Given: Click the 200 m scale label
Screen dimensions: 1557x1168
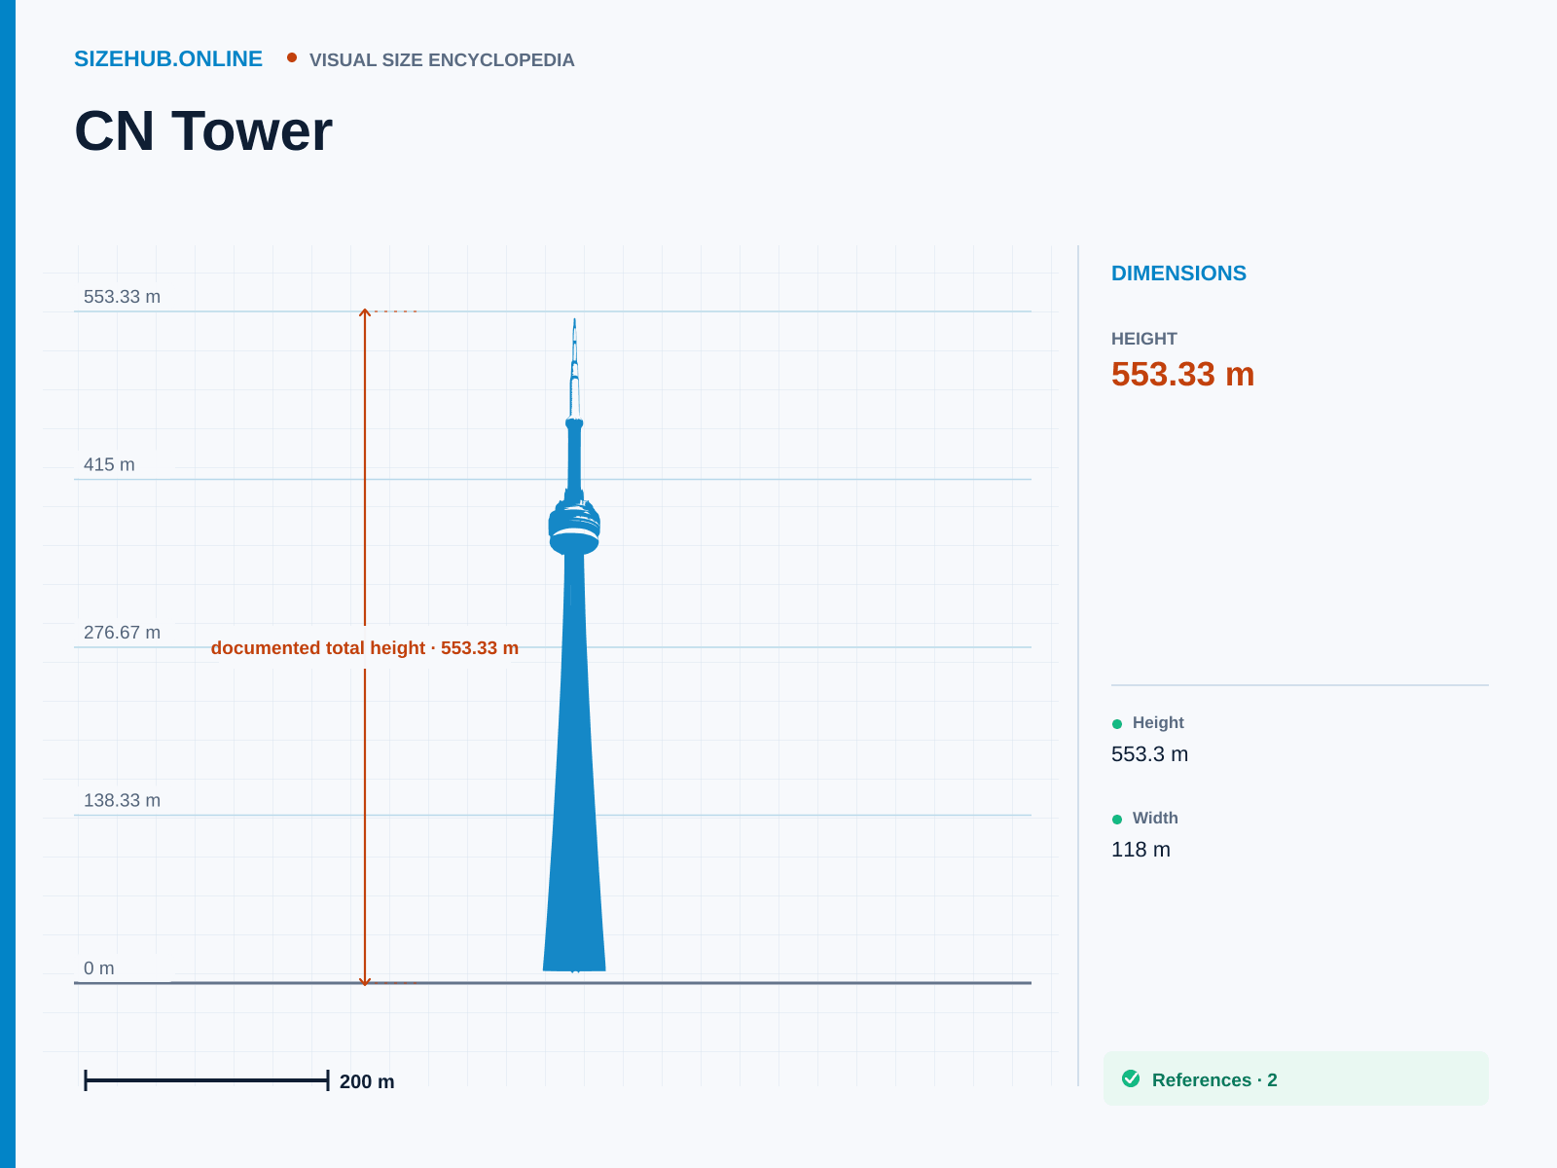Looking at the screenshot, I should pyautogui.click(x=367, y=1081).
